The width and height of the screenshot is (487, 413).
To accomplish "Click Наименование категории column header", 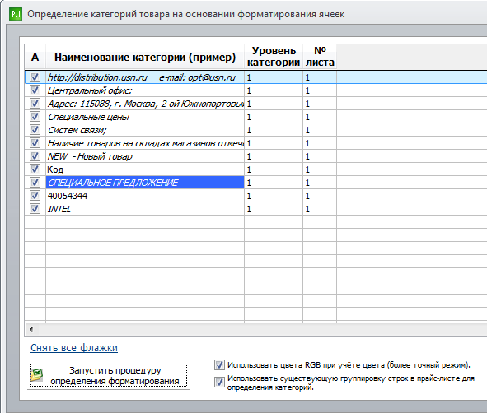I will (145, 57).
